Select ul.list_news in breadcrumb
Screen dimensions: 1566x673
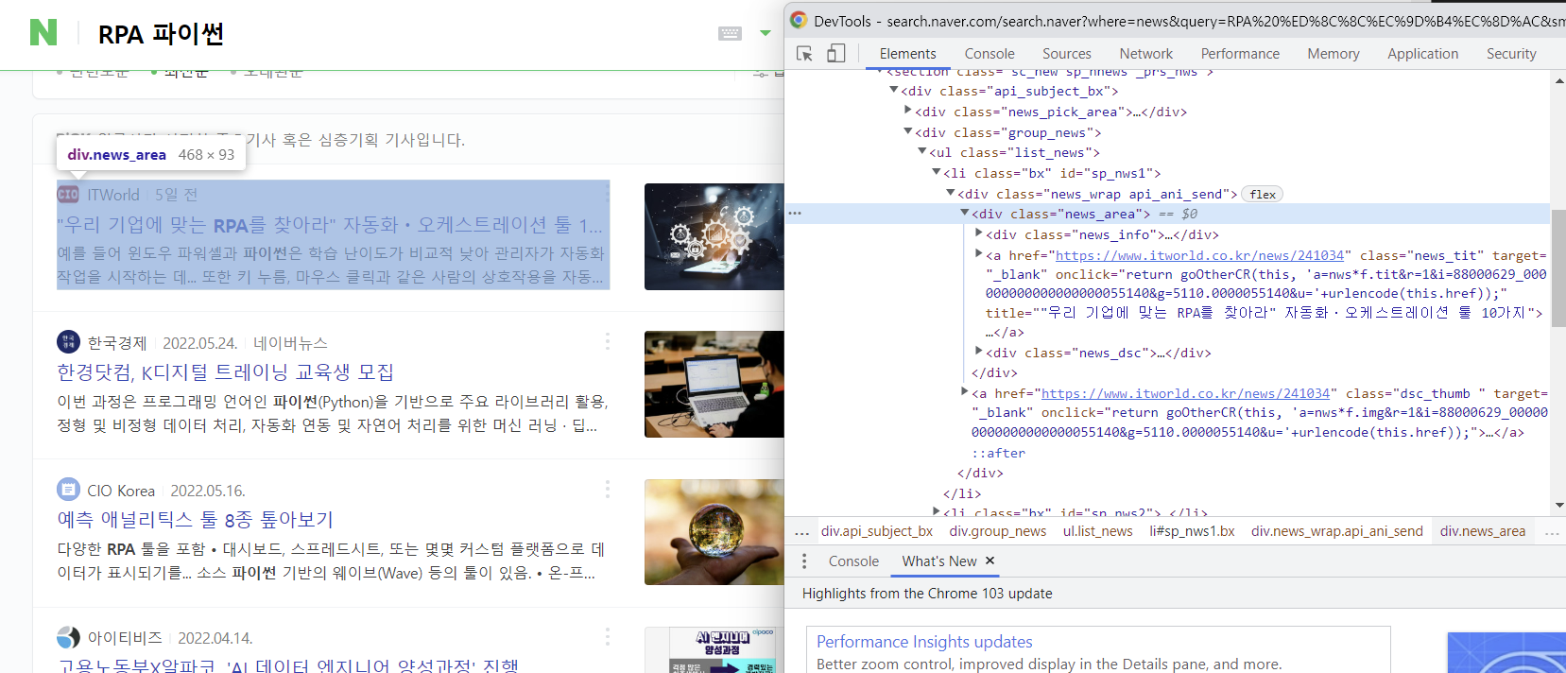(x=1097, y=531)
